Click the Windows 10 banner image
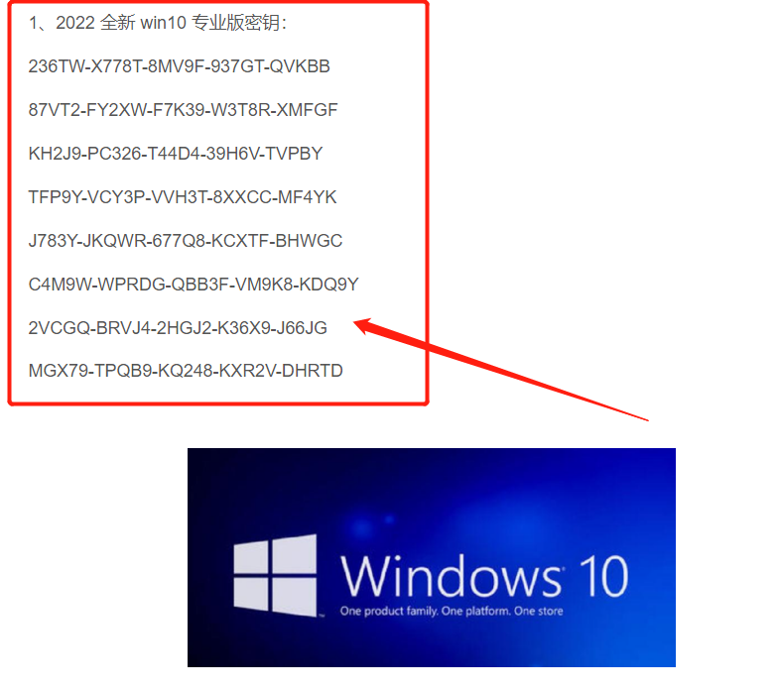Screen dimensions: 780x691 pos(432,557)
